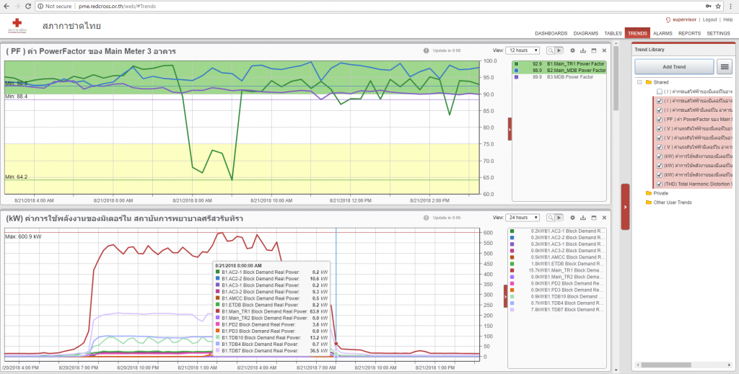739x374 pixels.
Task: Uncheck the THD Total Harmonic Distortion checkbox
Action: click(659, 184)
